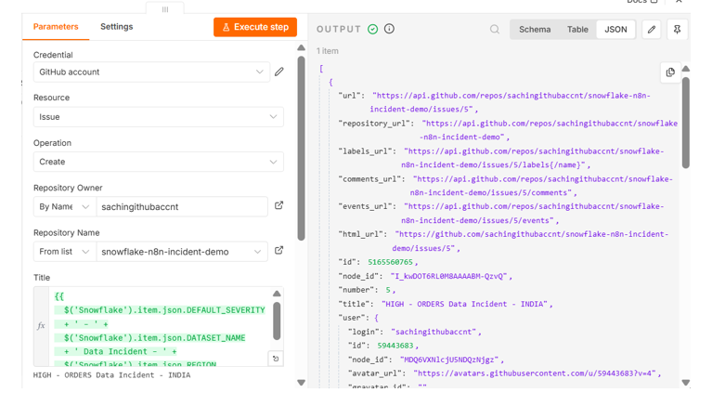Click the labels_url value in JSON
Screen dimensions: 725x419
[x=533, y=158]
